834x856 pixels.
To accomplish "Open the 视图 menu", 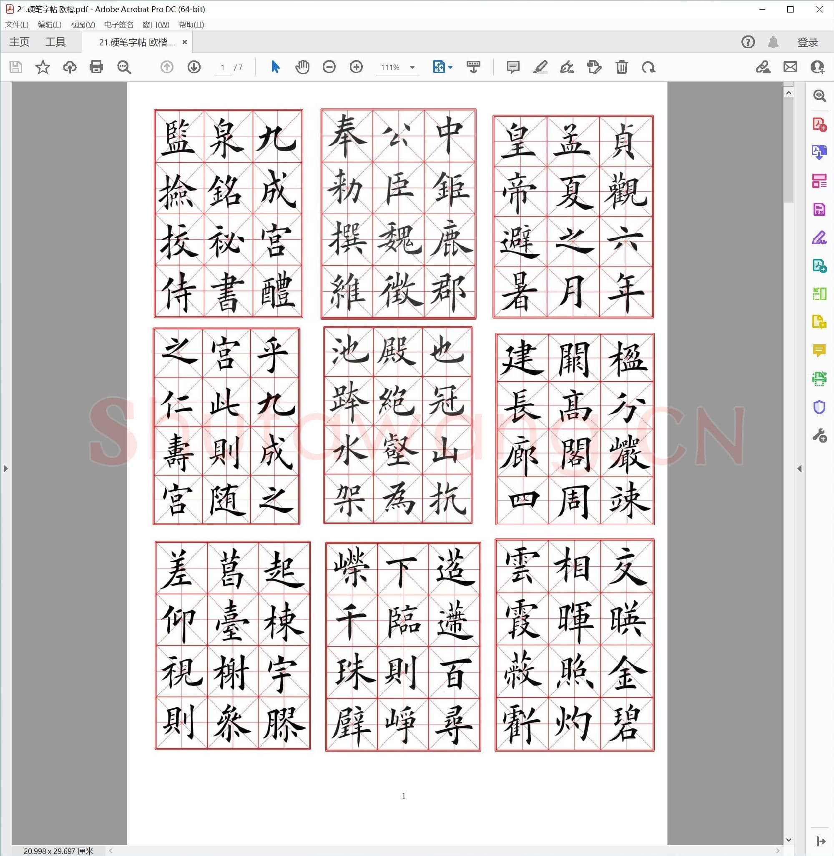I will (81, 25).
